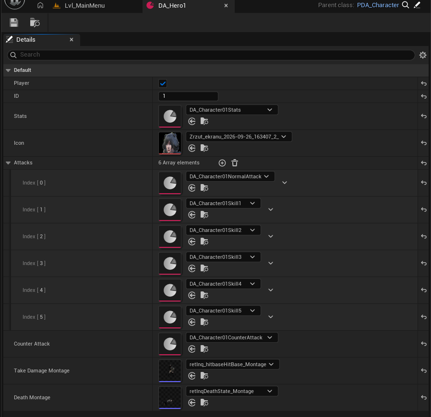Collapse the Default category

click(x=8, y=70)
